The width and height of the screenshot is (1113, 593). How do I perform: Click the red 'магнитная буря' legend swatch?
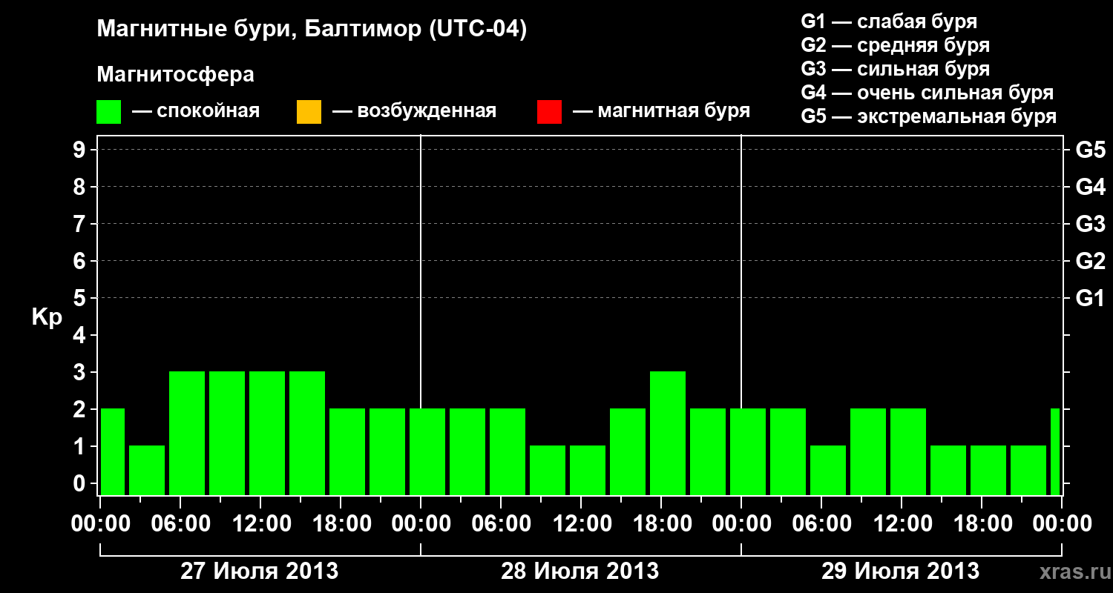[x=549, y=112]
